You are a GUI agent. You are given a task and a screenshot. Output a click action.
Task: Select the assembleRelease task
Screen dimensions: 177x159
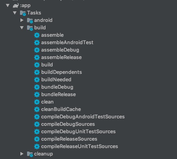click(61, 57)
